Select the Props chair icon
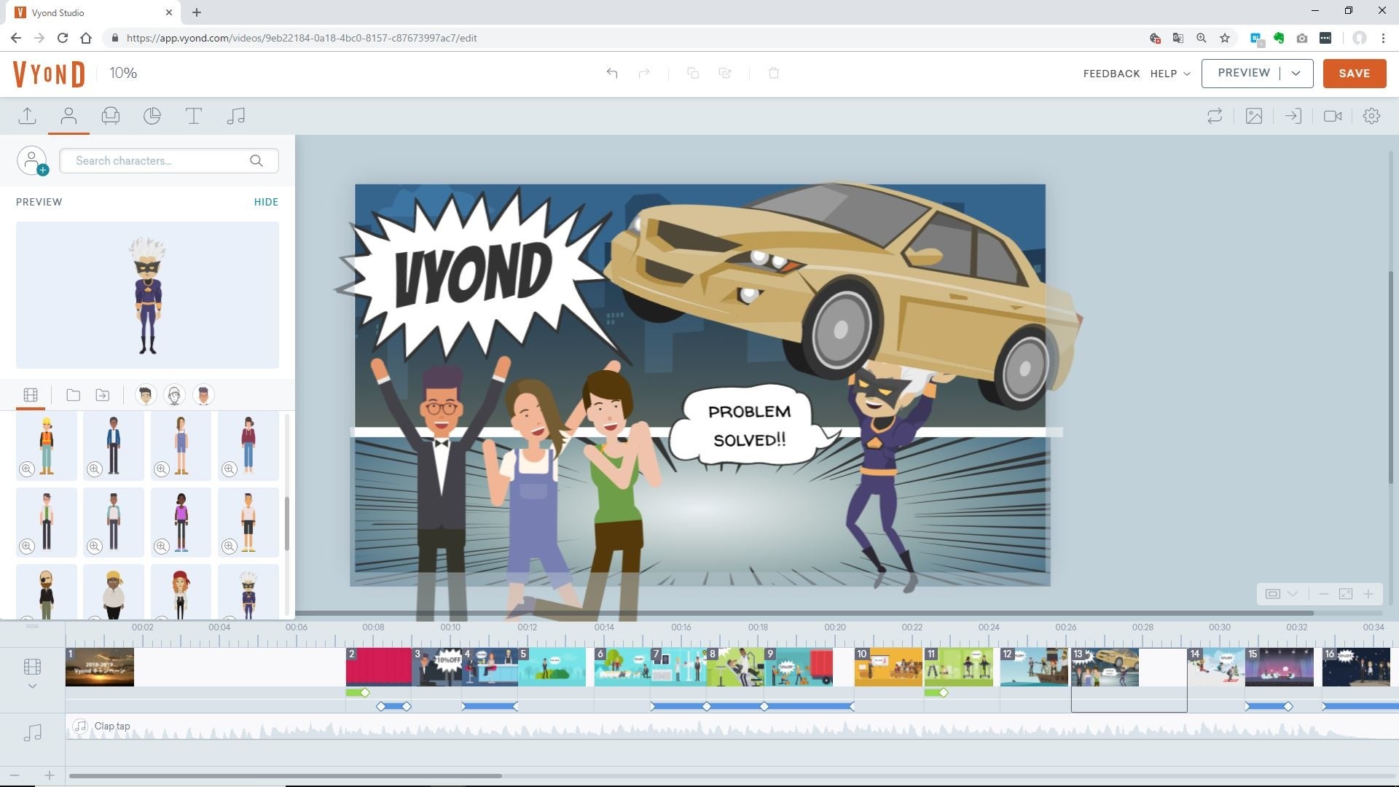This screenshot has width=1399, height=787. pos(110,116)
